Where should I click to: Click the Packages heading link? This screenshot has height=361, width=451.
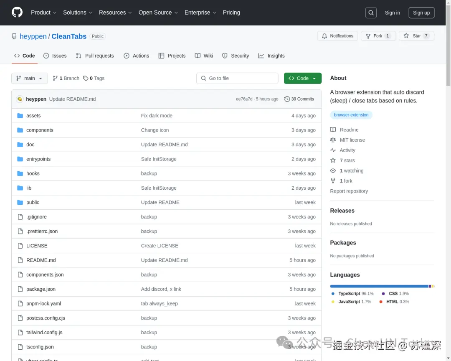coord(343,243)
